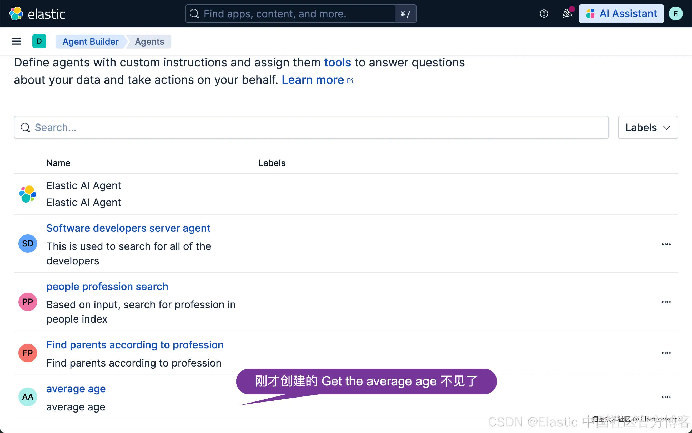Select the Agent Builder breadcrumb
The image size is (692, 433).
[90, 42]
